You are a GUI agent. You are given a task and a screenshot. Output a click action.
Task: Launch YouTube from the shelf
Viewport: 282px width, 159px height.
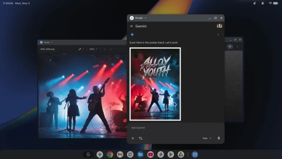tap(151, 154)
